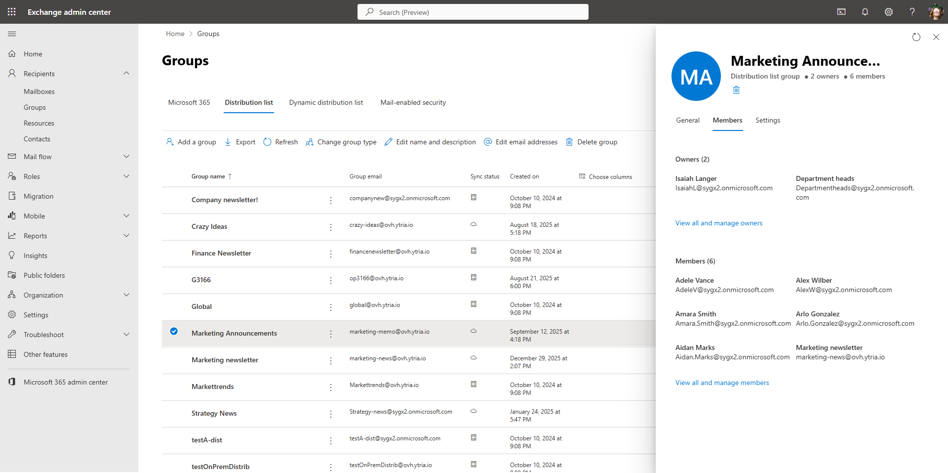Sort by Group name column header
Viewport: 948px width, 473px height.
tap(208, 176)
